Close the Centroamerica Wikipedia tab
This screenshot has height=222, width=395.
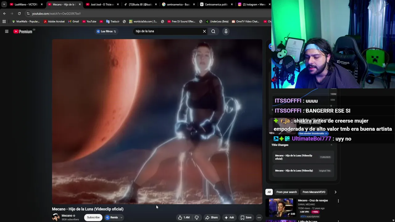point(232,4)
